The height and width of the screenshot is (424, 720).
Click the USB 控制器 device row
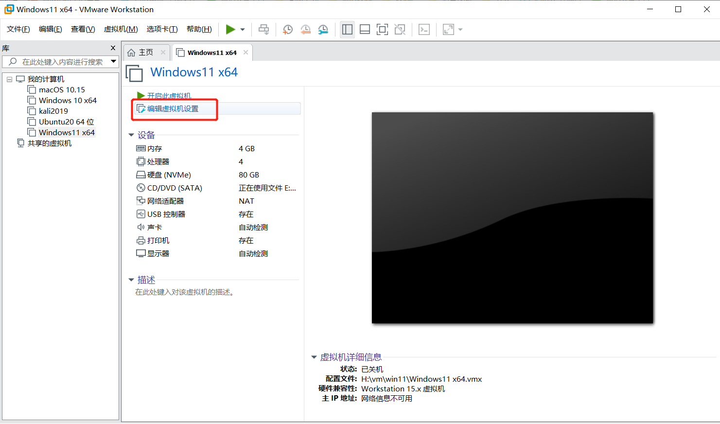point(216,214)
